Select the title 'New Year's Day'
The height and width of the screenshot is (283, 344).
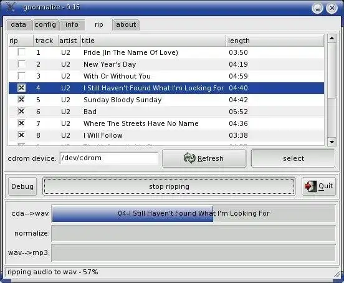pos(110,64)
